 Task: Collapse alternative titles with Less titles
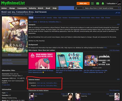[6, 85]
